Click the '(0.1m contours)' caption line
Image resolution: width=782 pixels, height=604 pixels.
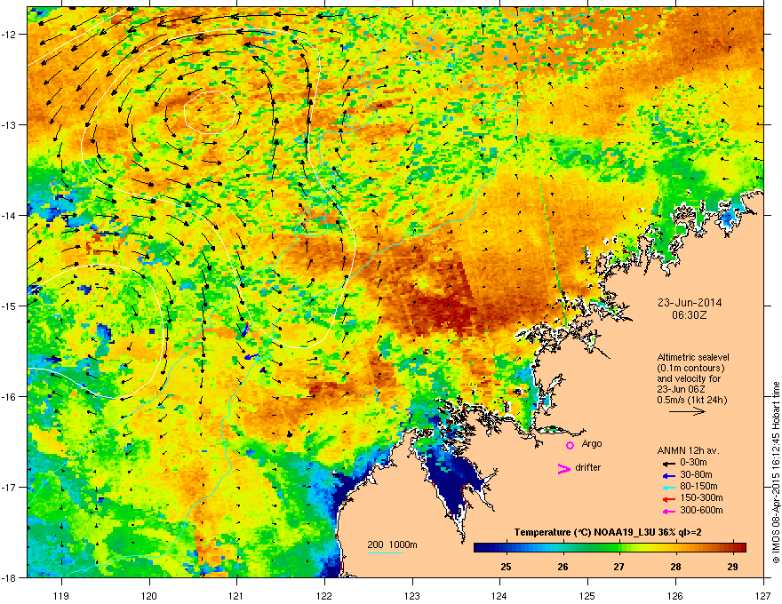pos(690,368)
